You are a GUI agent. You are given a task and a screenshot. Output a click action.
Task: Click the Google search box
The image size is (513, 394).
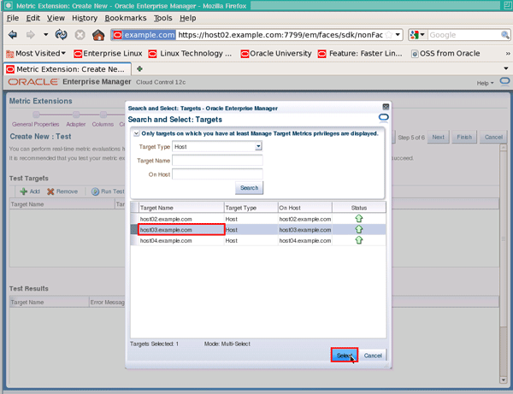click(x=464, y=35)
